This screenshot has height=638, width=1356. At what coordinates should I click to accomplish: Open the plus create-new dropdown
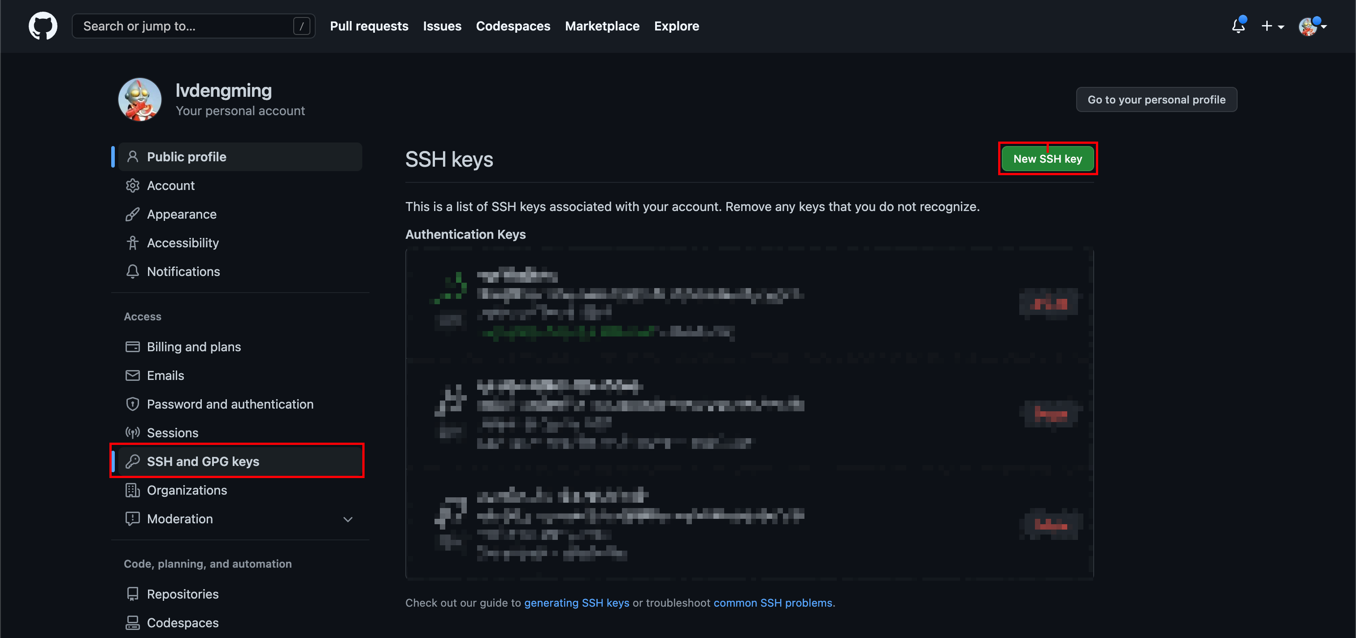(1272, 26)
